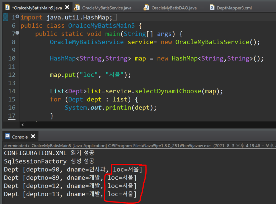Expand the folded imports on line 1
Viewport: 276px width, 204px height.
click(17, 16)
